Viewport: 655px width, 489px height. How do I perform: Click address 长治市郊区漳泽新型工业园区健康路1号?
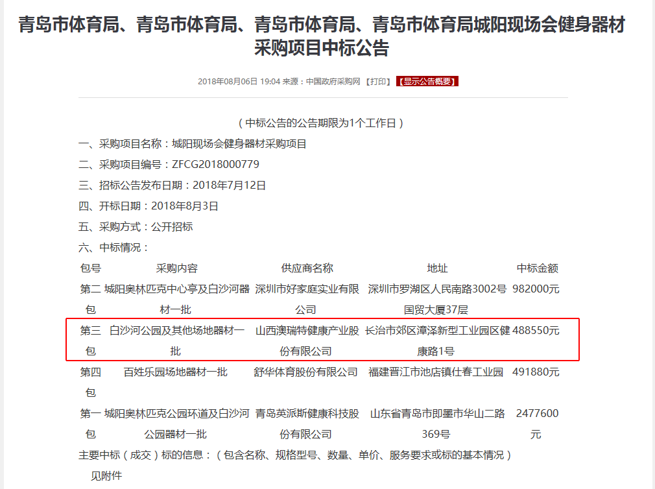437,340
